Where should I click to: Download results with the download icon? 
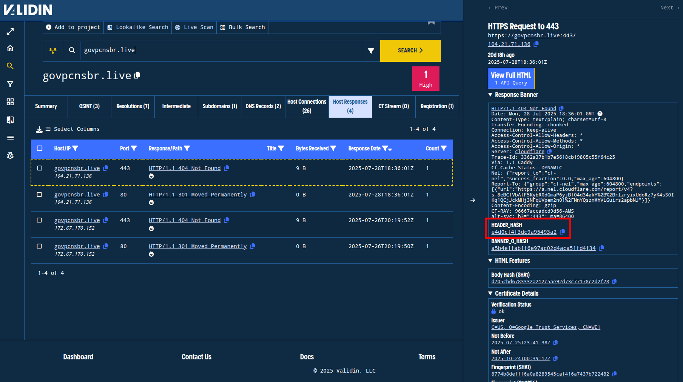pyautogui.click(x=39, y=129)
